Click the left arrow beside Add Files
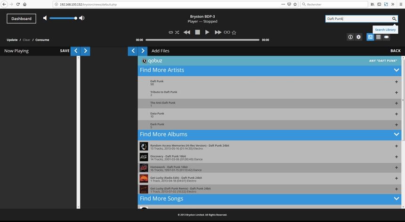The image size is (405, 222). (133, 51)
